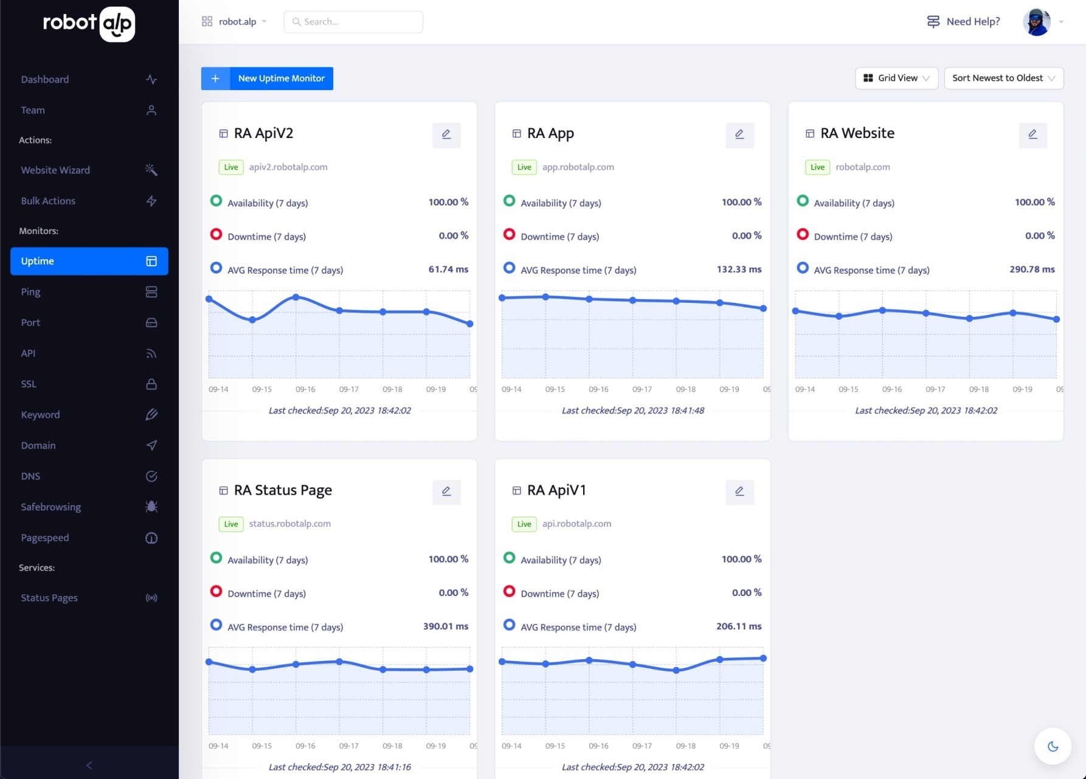Open the Team menu item

point(89,110)
